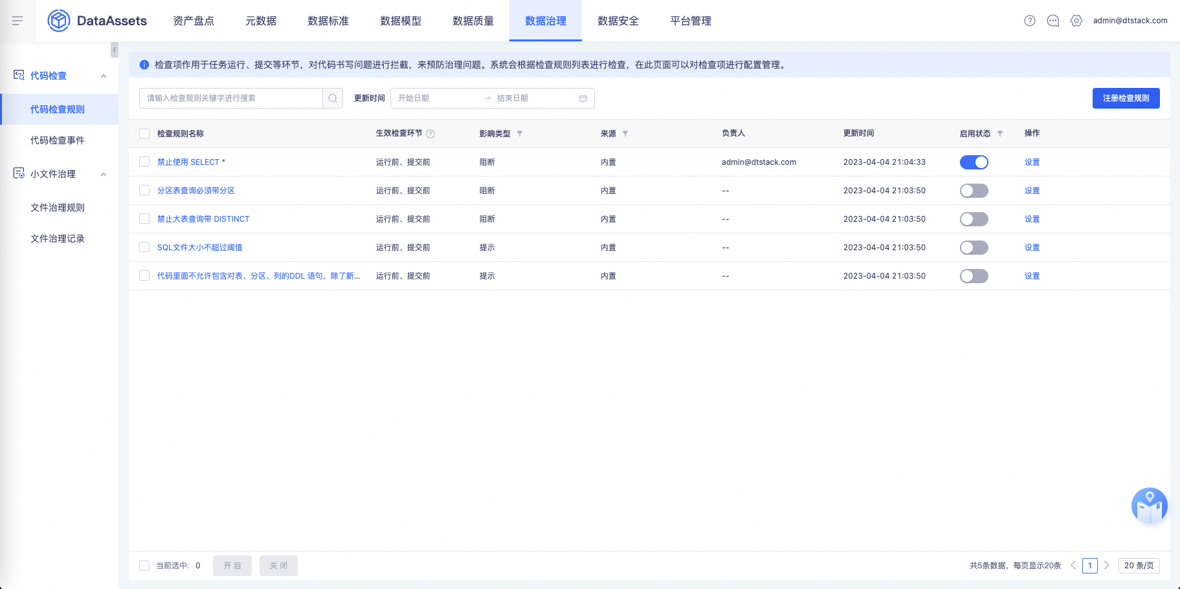Collapse the sidebar with the arrow handle
This screenshot has height=589, width=1180.
tap(115, 50)
